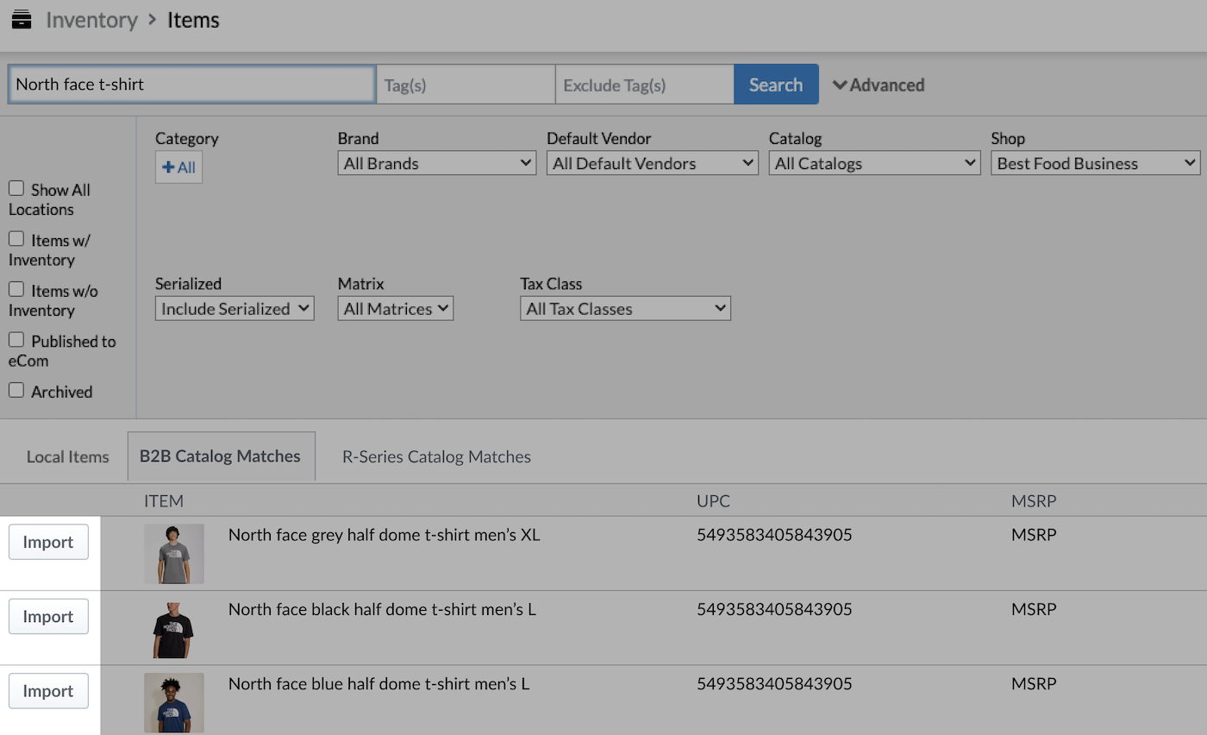This screenshot has width=1207, height=735.
Task: Switch to the Local Items tab
Action: coord(68,456)
